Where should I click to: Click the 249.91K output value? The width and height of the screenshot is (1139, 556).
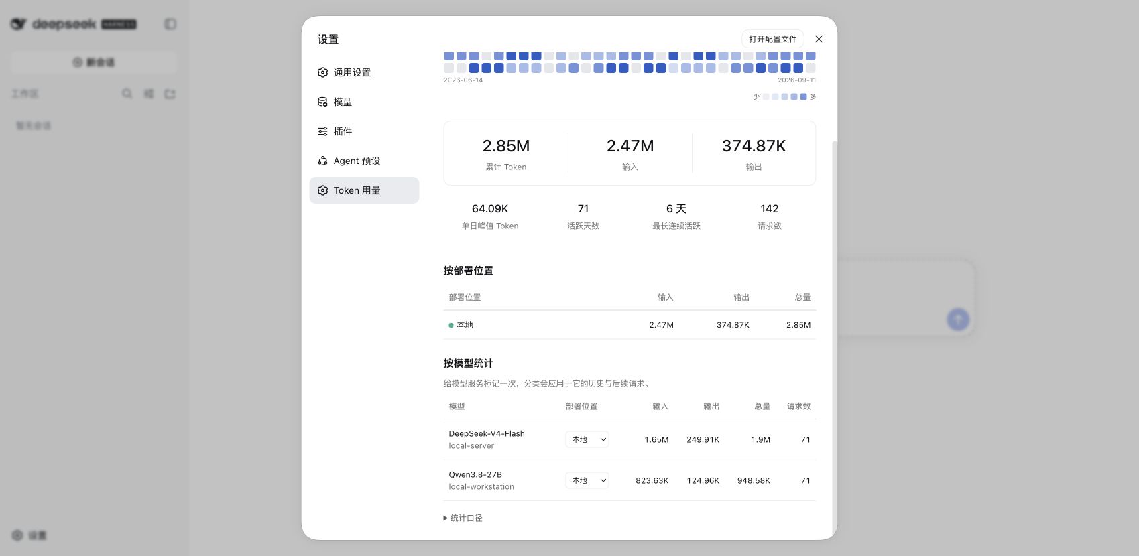[x=703, y=439]
